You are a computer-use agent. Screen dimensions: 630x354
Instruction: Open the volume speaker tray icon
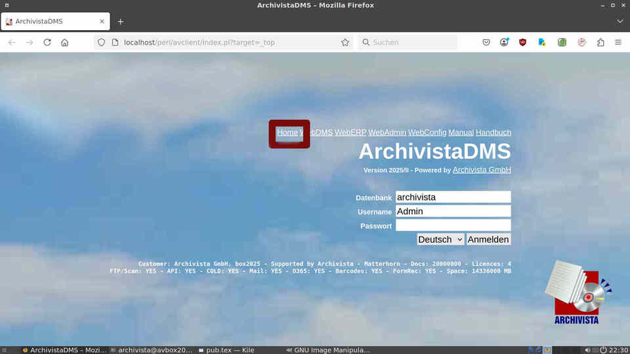point(587,350)
